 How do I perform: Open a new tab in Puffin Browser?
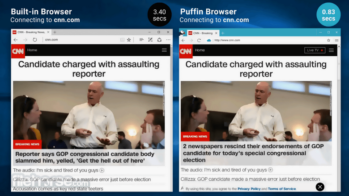(x=222, y=33)
